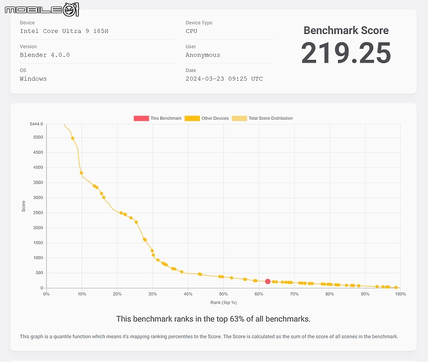This screenshot has height=362, width=428.
Task: Select the red benchmark data point on chart
Action: pos(268,281)
